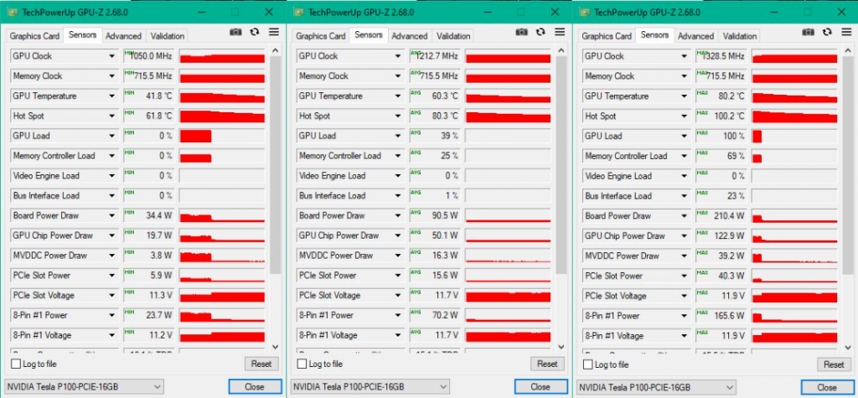Viewport: 858px width, 398px height.
Task: Click the camera icon in the middle GPU-Z window
Action: click(x=521, y=32)
